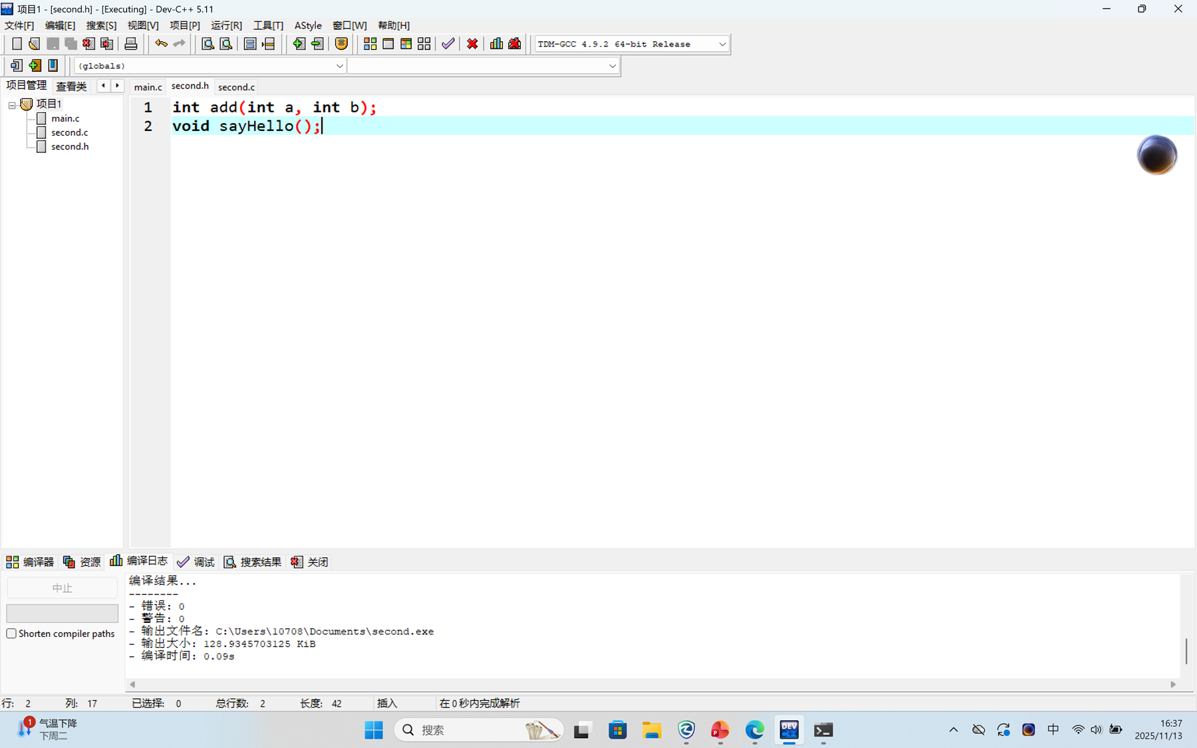The height and width of the screenshot is (748, 1197).
Task: Open the 帮助[H] menu
Action: (394, 25)
